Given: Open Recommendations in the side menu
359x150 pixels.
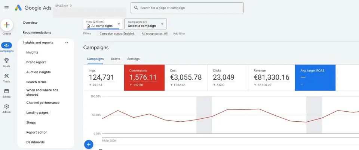Looking at the screenshot, I should 37,33.
